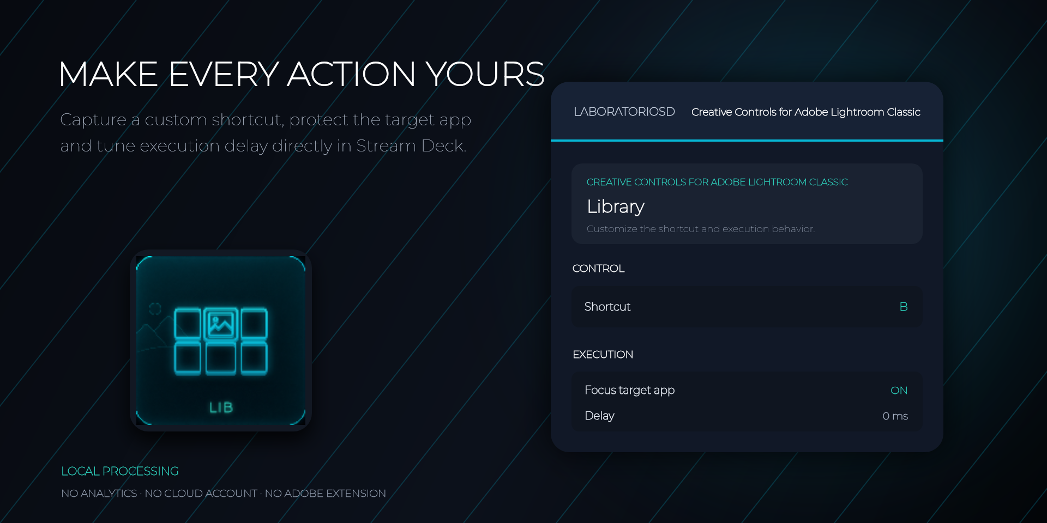1047x523 pixels.
Task: Click the photo thumbnail in the grid icon
Action: coord(221,325)
